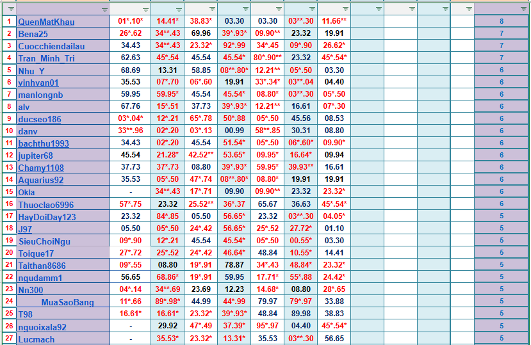This screenshot has width=531, height=345.
Task: Select the cell containing 33**.96
Action: 130,131
